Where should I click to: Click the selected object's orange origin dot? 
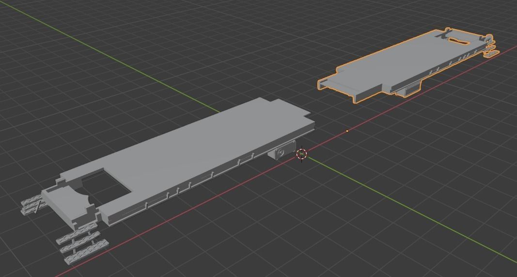click(347, 131)
